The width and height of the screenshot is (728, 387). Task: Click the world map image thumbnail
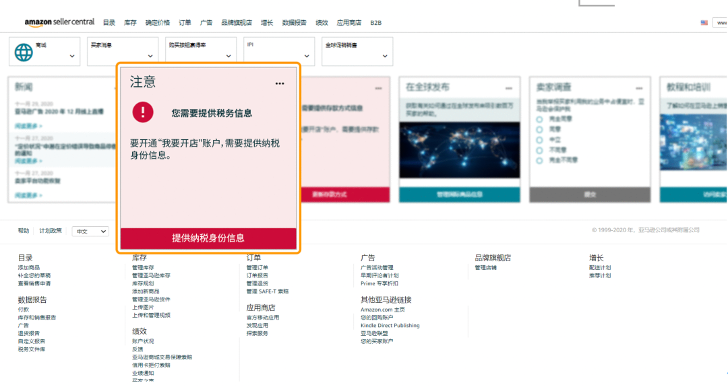pyautogui.click(x=459, y=149)
